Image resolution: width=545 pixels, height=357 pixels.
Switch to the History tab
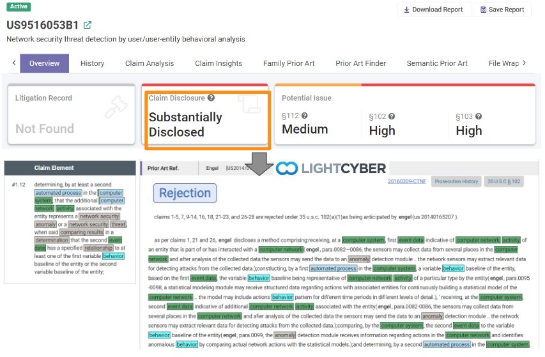(92, 63)
